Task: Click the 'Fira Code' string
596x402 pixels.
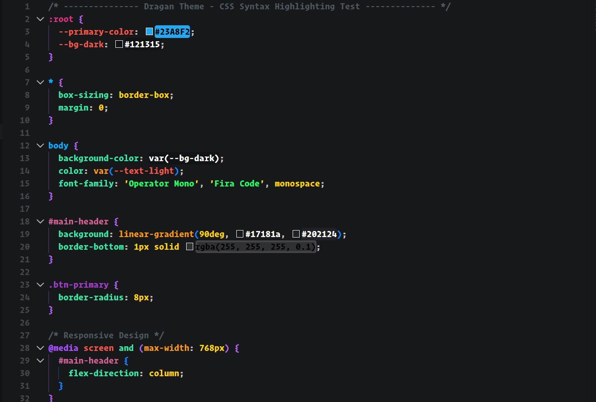Action: [x=237, y=184]
